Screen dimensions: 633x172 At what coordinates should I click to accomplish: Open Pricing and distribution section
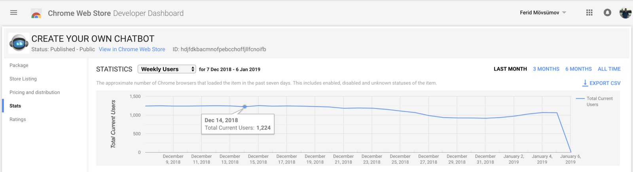pos(35,92)
